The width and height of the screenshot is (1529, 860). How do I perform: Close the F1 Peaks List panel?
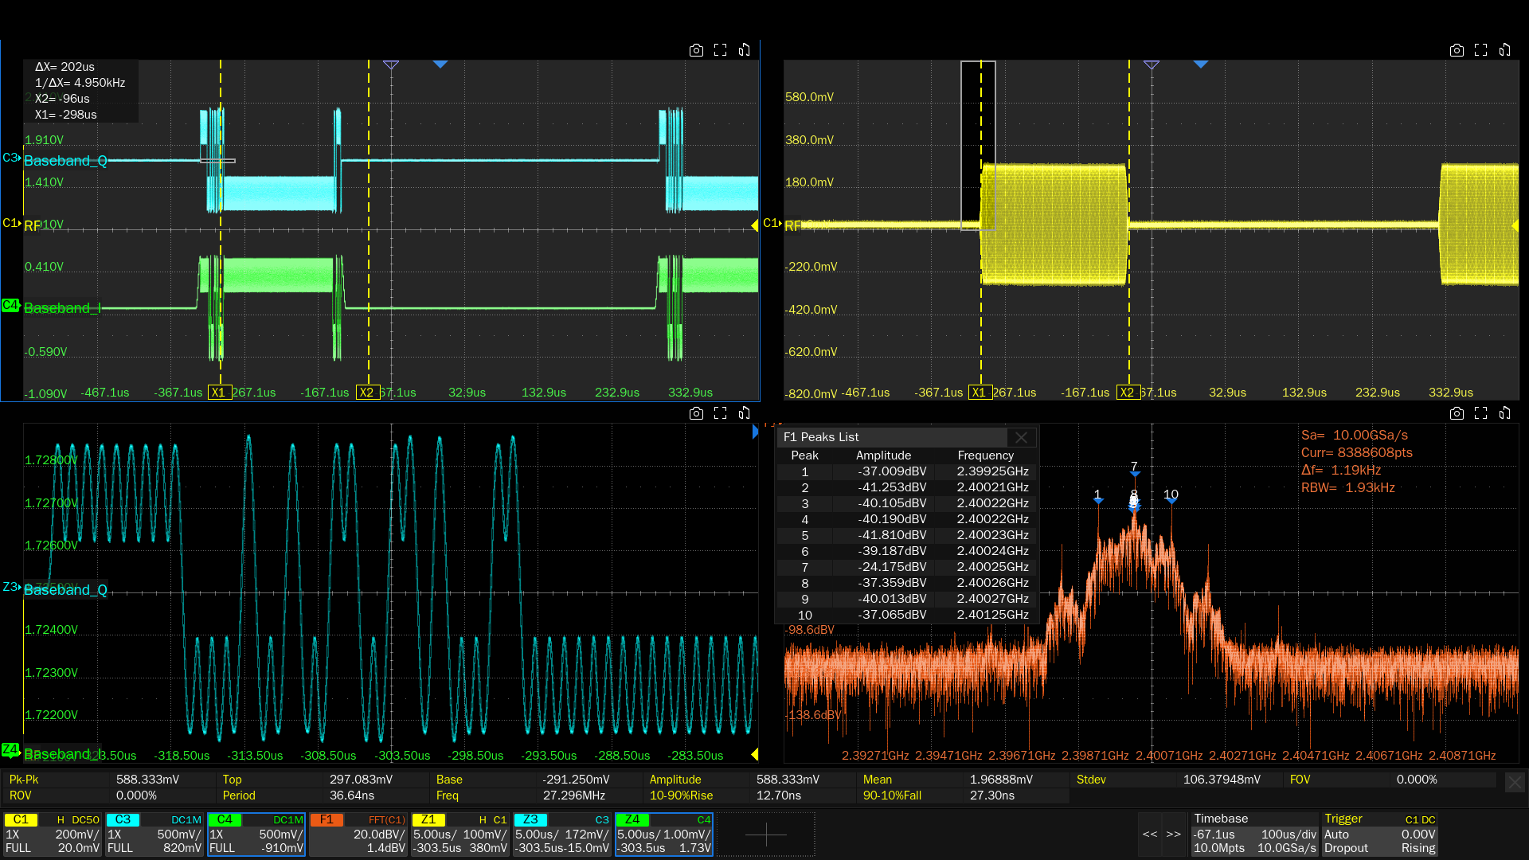coord(1021,437)
